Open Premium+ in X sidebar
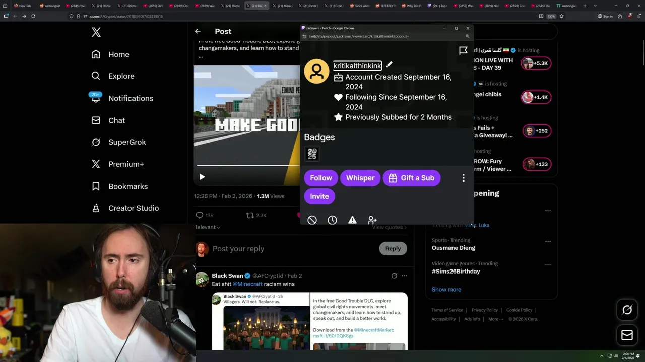Image resolution: width=645 pixels, height=362 pixels. pos(117,164)
